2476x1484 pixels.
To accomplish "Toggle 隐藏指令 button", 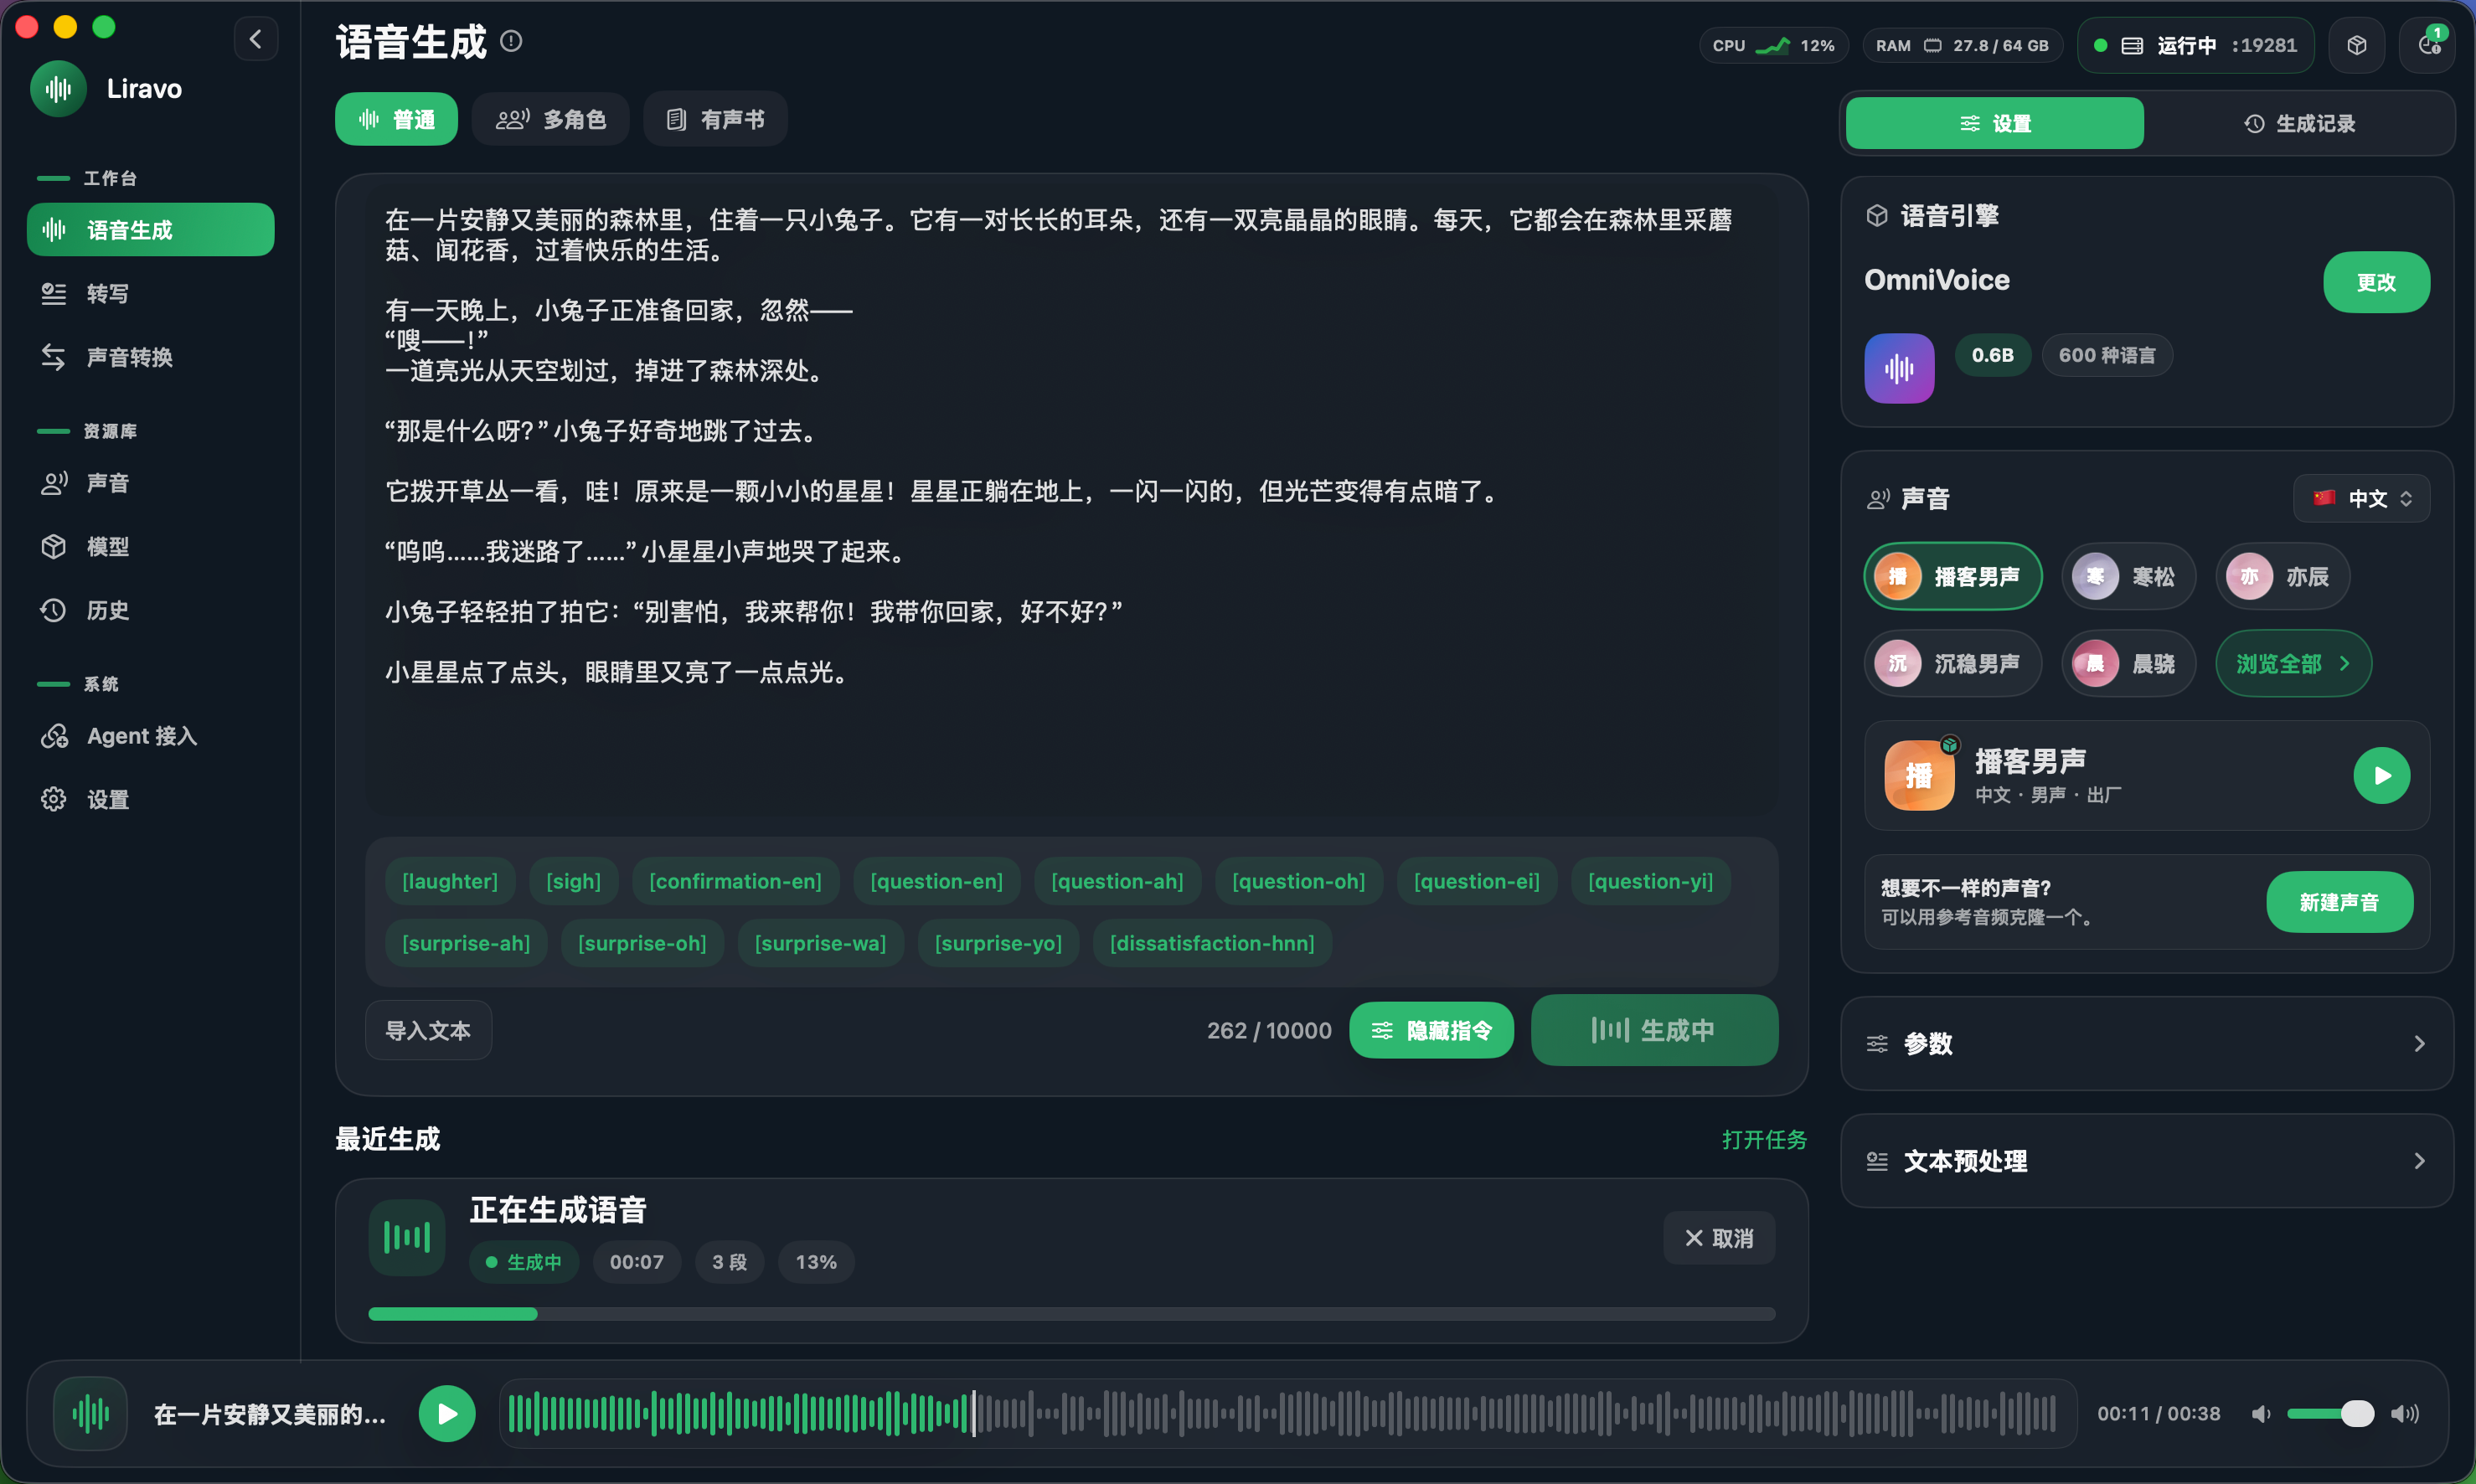I will coord(1431,1030).
